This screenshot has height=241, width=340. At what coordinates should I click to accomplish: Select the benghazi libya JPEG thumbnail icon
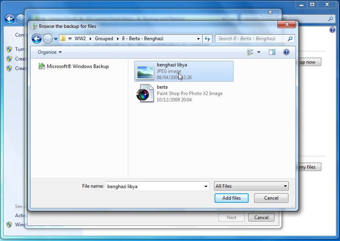[145, 72]
